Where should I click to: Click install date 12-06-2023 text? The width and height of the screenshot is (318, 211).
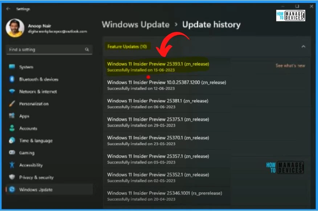click(164, 88)
